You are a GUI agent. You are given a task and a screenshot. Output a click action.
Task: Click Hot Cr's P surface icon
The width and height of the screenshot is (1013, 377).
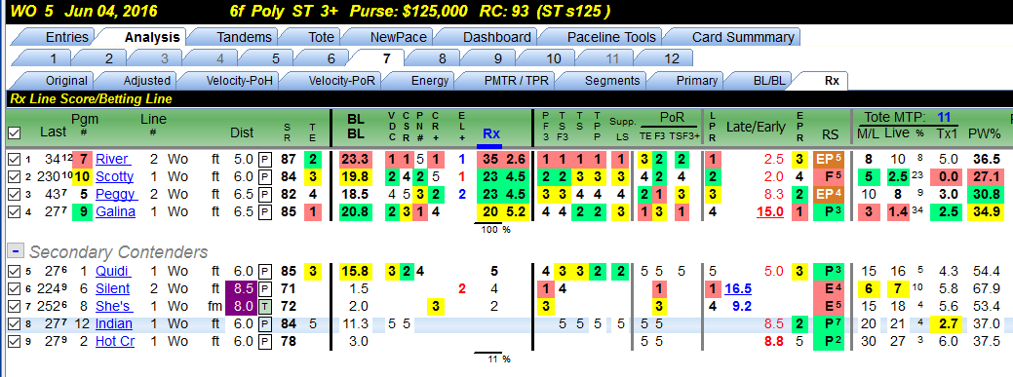click(x=264, y=341)
